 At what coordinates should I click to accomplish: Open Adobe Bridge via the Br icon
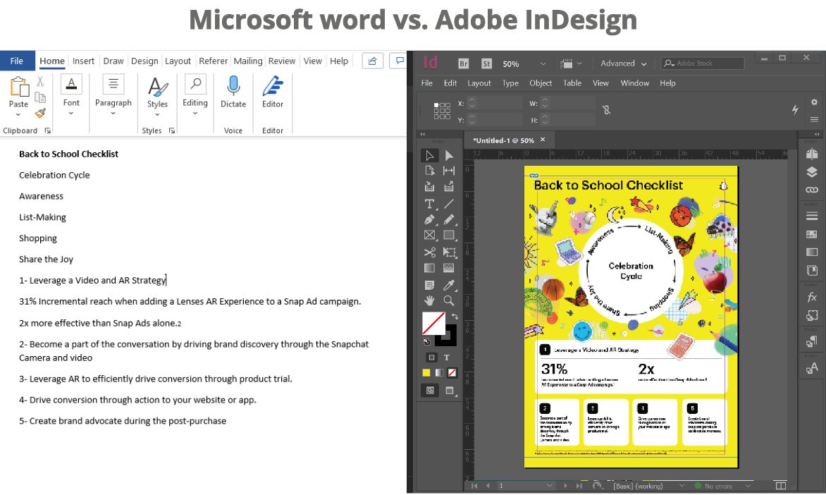464,63
